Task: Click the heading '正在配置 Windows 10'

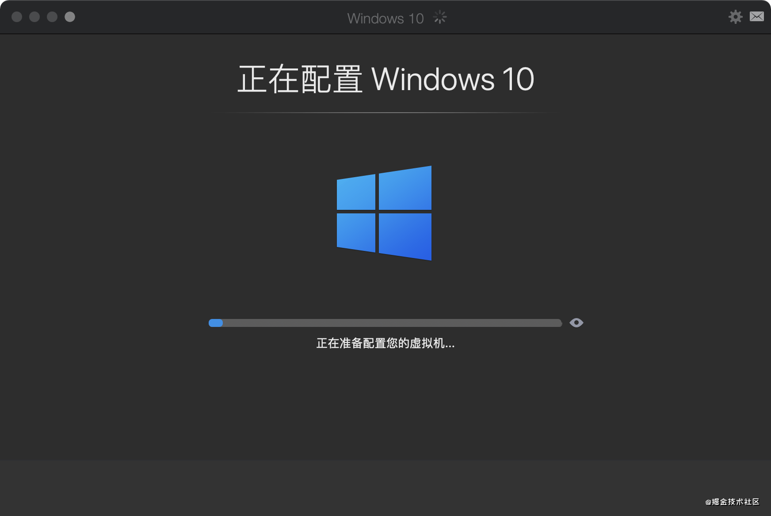Action: pyautogui.click(x=386, y=79)
